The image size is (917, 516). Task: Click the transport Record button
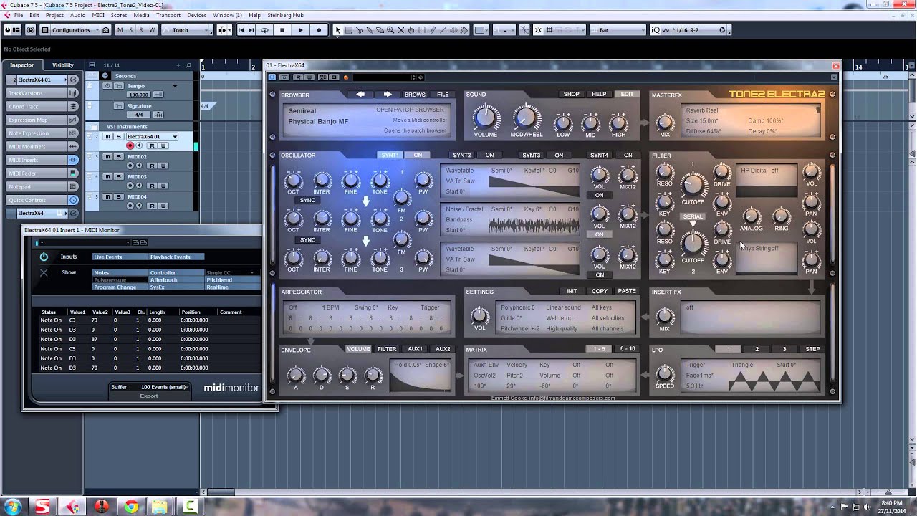click(319, 30)
